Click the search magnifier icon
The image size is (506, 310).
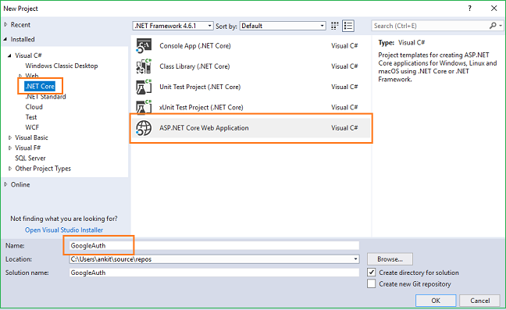click(x=493, y=26)
